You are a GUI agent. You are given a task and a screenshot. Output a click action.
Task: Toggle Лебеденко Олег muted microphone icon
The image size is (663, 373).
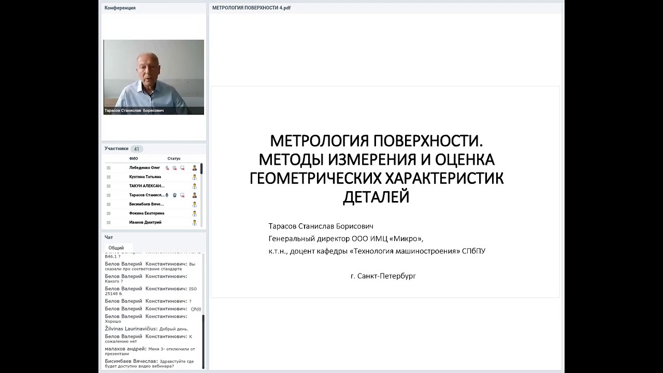tap(167, 168)
